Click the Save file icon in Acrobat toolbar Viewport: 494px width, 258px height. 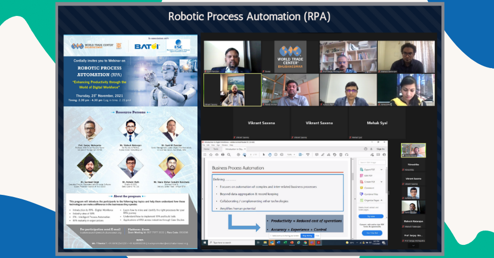(x=205, y=155)
